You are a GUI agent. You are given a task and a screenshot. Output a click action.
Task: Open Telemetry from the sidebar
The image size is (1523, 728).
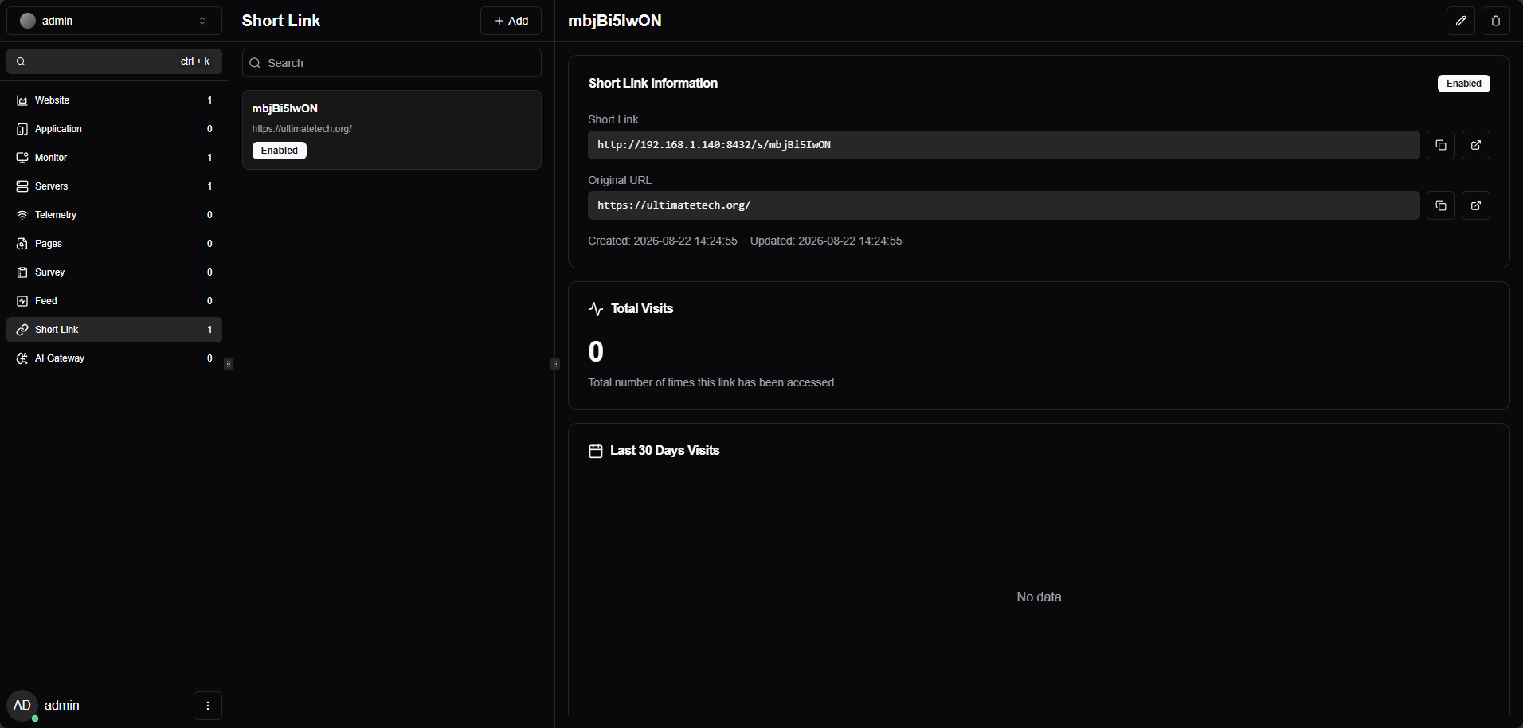click(x=114, y=215)
